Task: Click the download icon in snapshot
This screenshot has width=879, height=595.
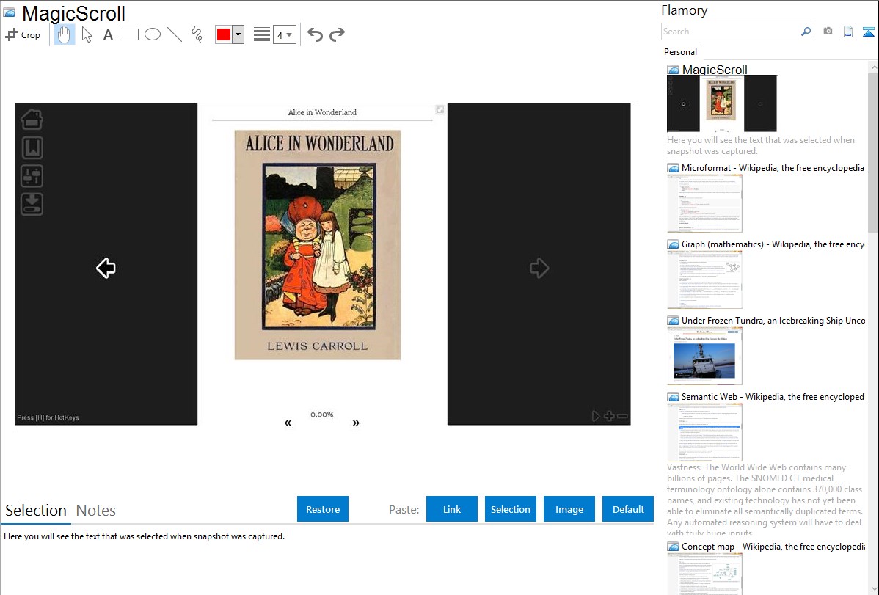Action: tap(32, 204)
